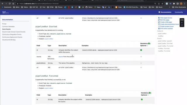Open the Other Bookmarks folder

tap(179, 7)
